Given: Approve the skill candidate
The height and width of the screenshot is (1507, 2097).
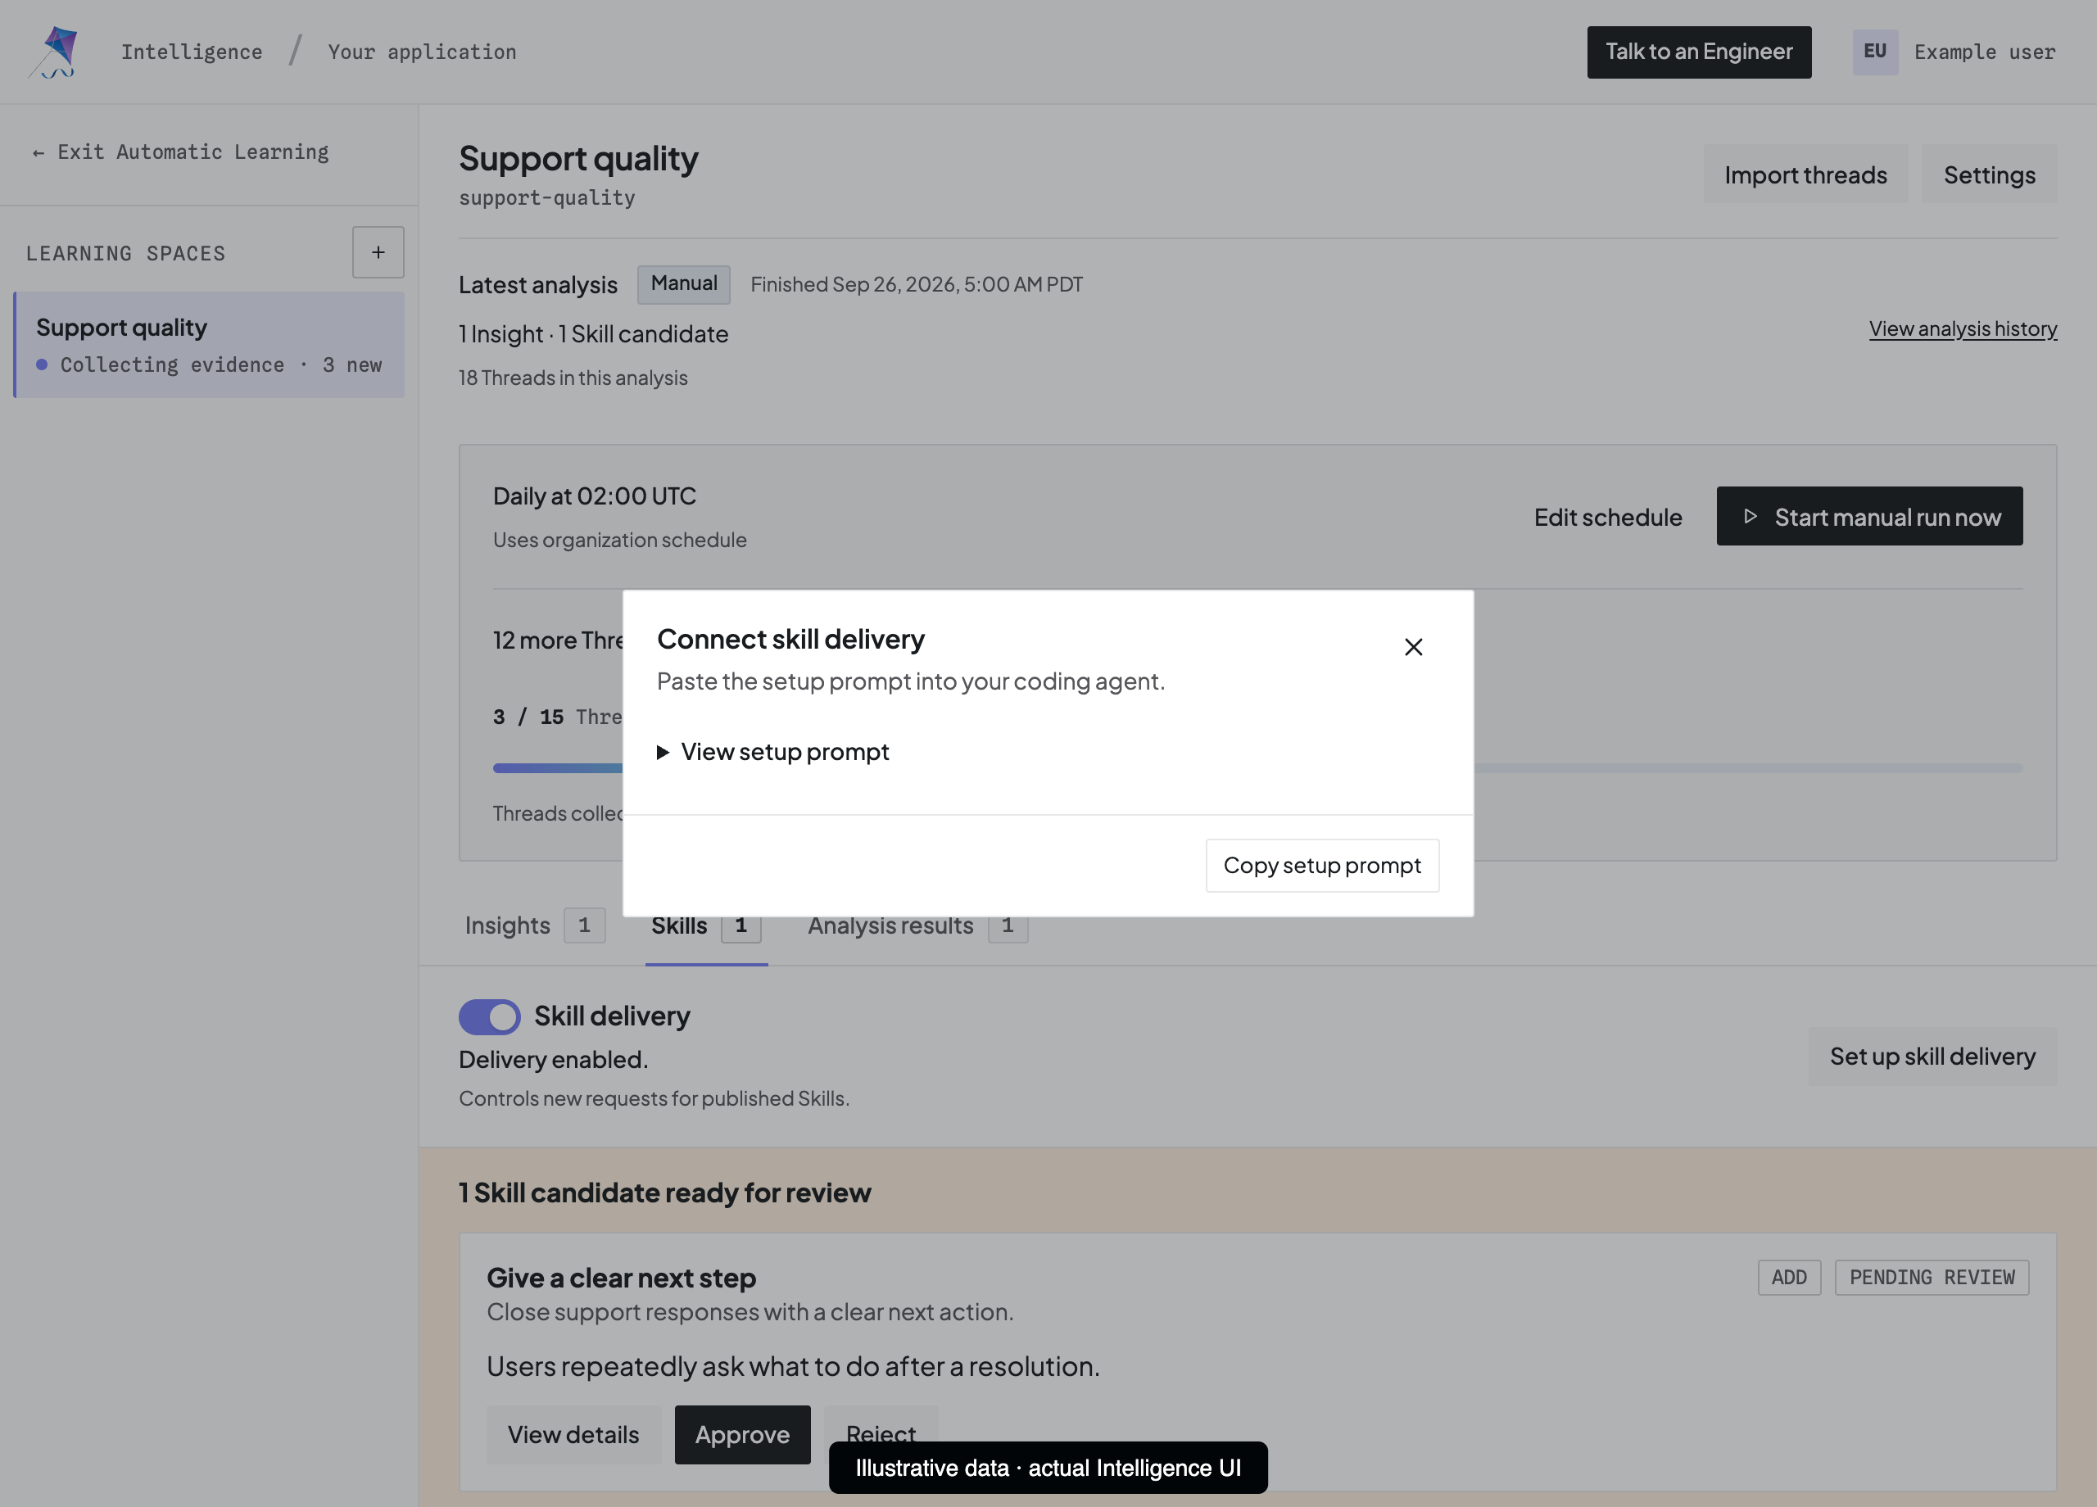Looking at the screenshot, I should coord(742,1435).
